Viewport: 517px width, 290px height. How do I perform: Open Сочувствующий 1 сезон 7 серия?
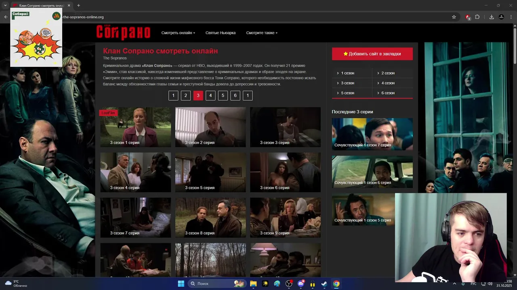(x=372, y=134)
